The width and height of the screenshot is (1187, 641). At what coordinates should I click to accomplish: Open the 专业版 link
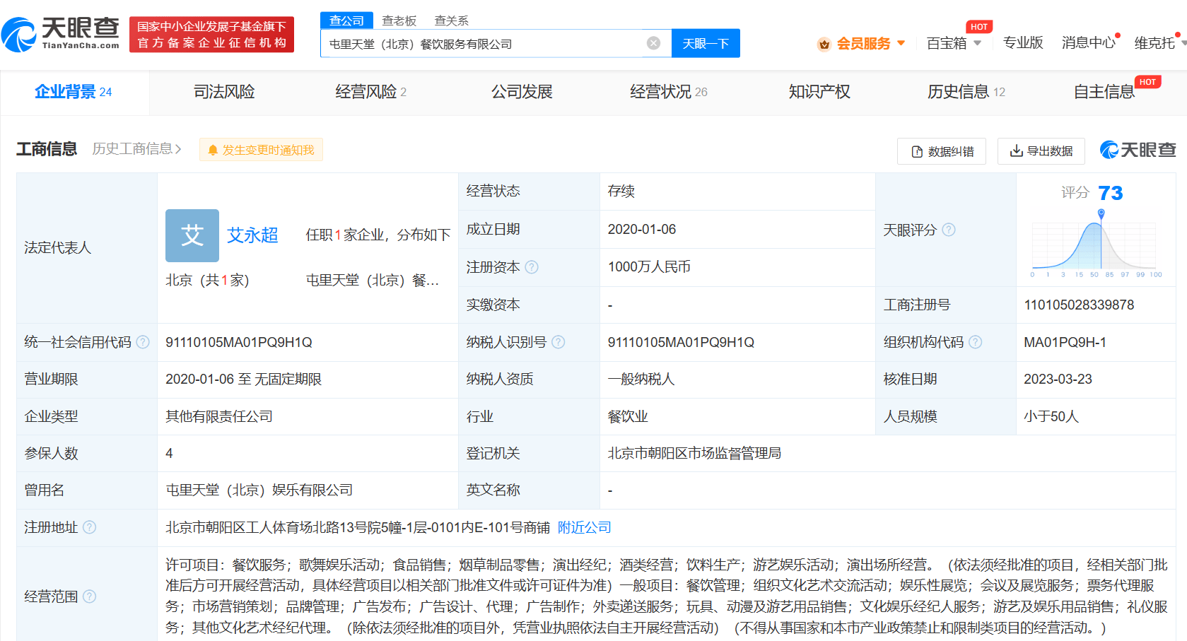1023,43
